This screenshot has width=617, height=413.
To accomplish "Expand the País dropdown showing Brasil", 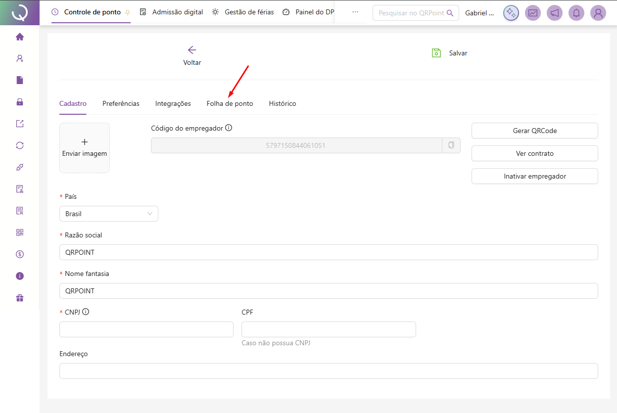I will click(x=108, y=214).
